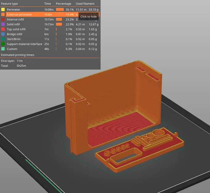Click the 1.65 g Top solid infill weight
210x193 pixels.
pos(93,29)
